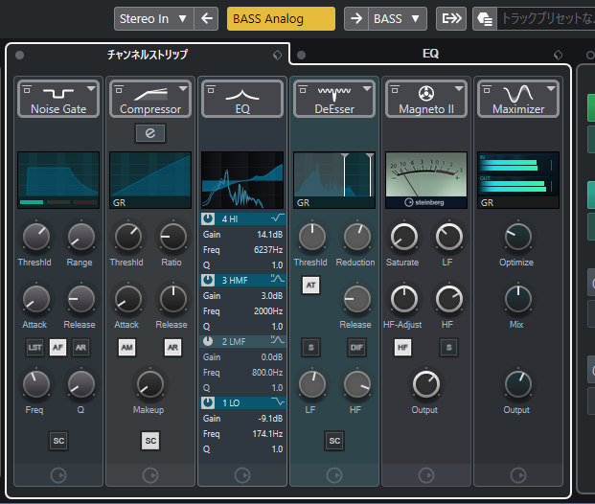This screenshot has height=504, width=595.
Task: Click the Noise Gate module icon
Action: point(58,93)
